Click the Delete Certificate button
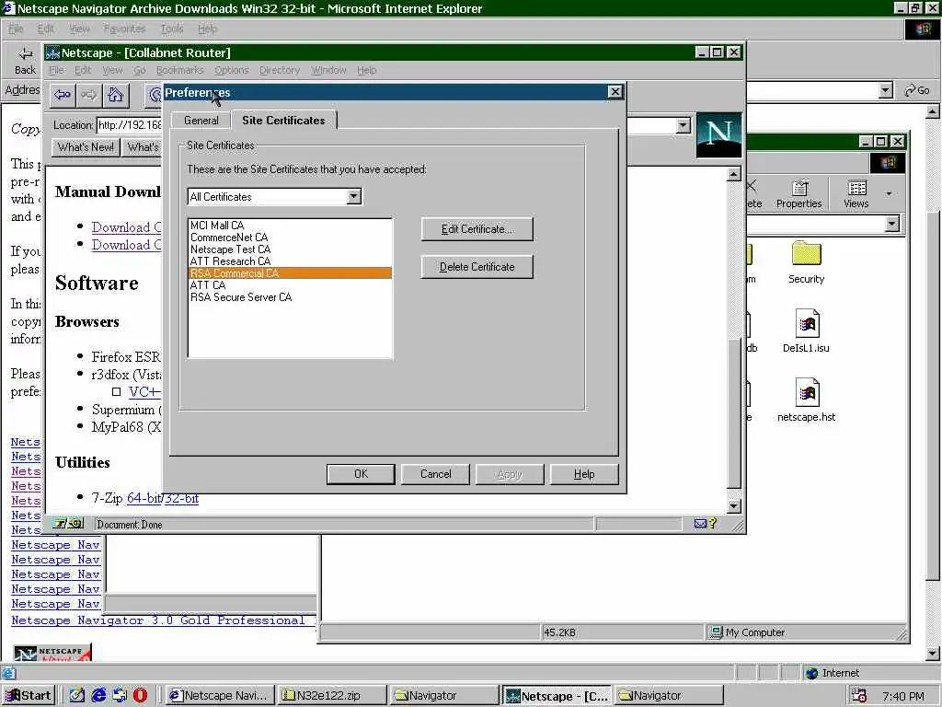 477,267
